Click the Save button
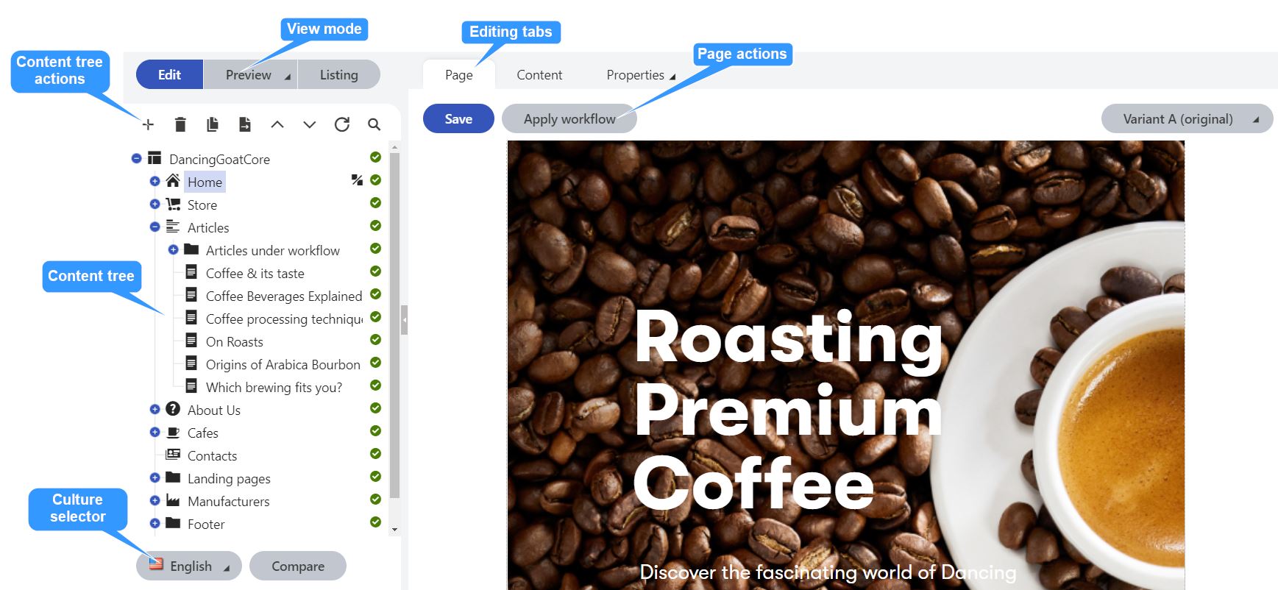Viewport: 1278px width, 590px height. tap(458, 119)
